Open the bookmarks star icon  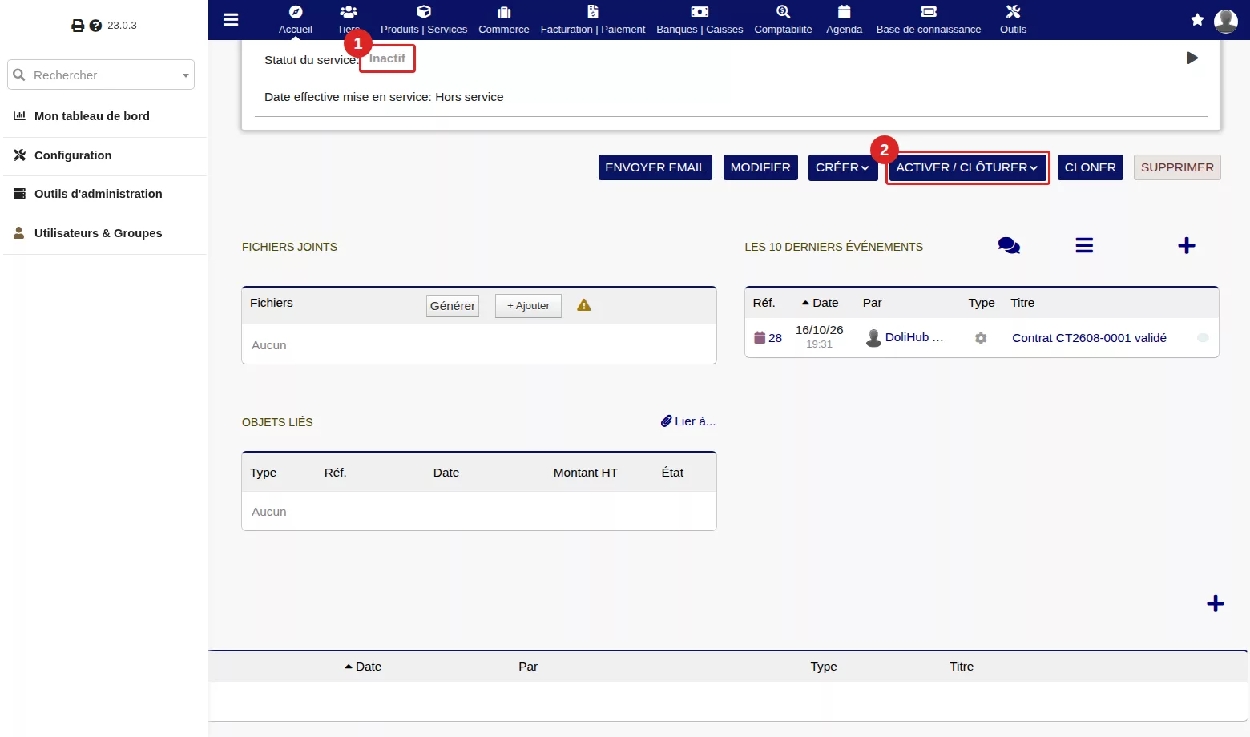pos(1197,20)
